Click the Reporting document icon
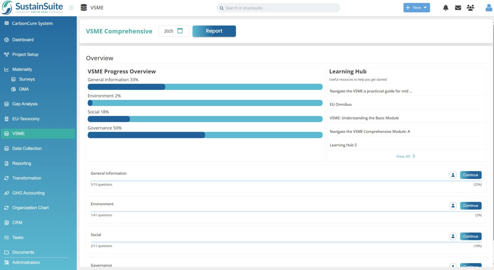The width and height of the screenshot is (494, 270). (x=6, y=163)
